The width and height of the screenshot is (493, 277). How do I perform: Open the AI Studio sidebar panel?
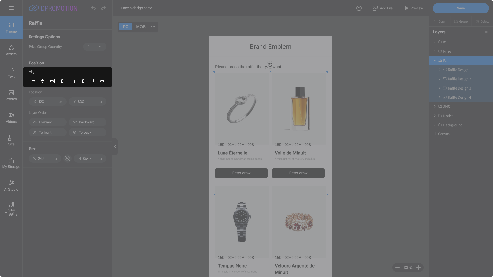tap(11, 185)
